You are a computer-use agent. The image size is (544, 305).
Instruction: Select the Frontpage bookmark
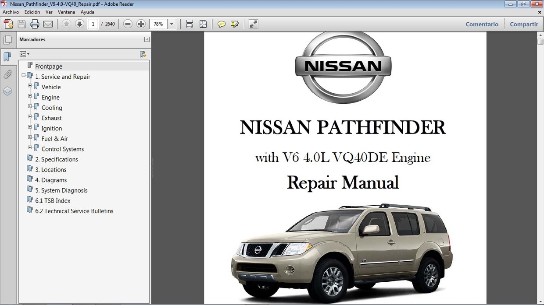tap(49, 67)
